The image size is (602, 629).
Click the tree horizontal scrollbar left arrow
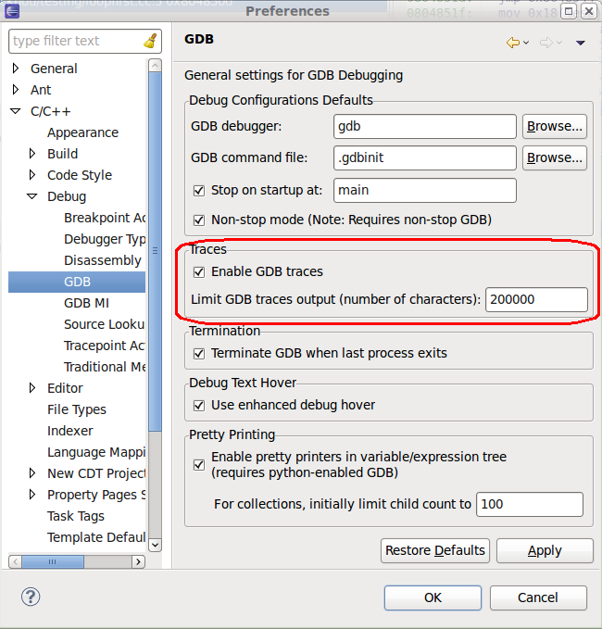click(15, 561)
